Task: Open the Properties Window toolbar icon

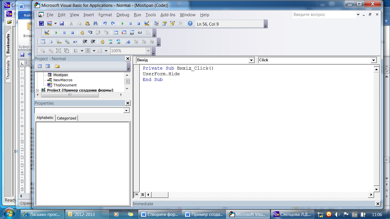Action: pos(164,24)
